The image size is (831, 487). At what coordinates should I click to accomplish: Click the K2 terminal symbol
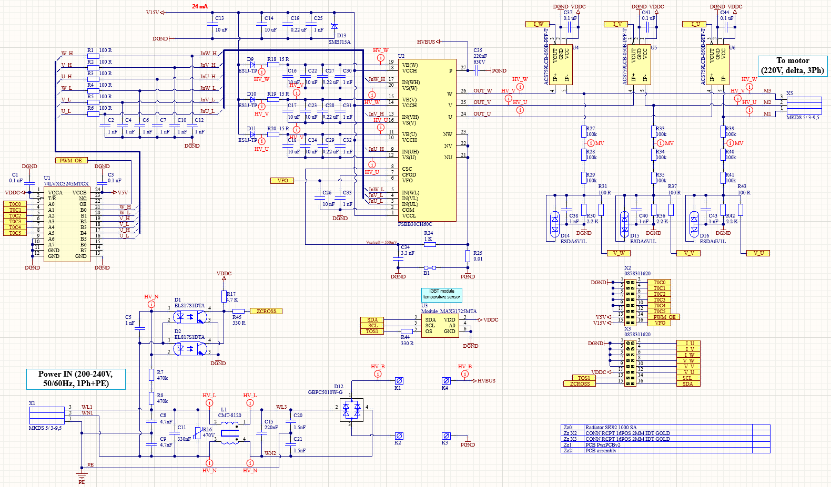(399, 436)
